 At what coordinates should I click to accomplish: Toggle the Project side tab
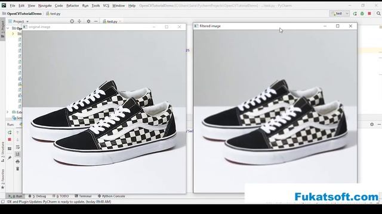point(2,29)
